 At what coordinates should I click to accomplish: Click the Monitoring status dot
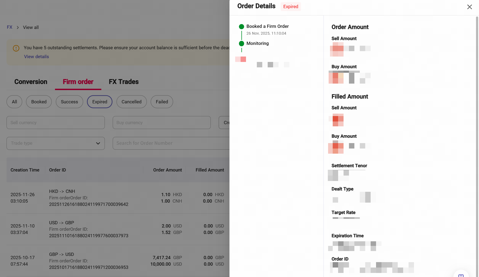click(x=241, y=44)
